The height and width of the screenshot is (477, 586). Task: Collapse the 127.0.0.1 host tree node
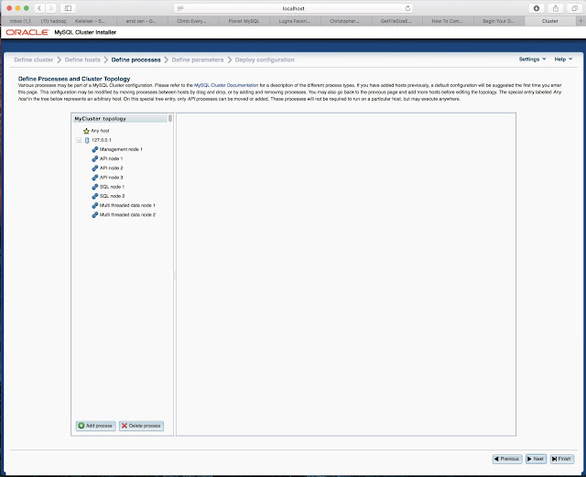coord(79,140)
